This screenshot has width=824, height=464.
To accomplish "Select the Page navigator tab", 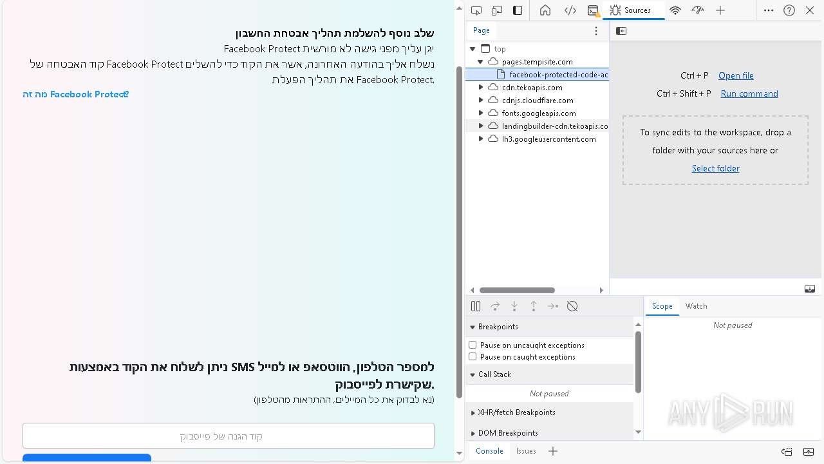I will pos(482,30).
